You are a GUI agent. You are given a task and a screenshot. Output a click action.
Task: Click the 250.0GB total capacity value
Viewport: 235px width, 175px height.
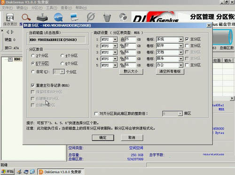(x=137, y=155)
